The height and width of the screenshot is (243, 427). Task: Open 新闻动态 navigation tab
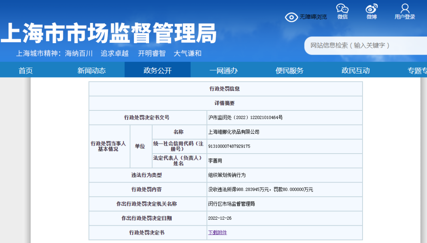[91, 70]
